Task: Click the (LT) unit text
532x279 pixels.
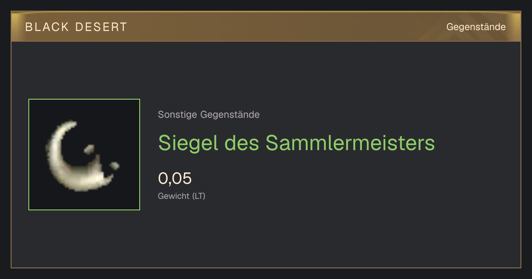Action: pyautogui.click(x=199, y=196)
